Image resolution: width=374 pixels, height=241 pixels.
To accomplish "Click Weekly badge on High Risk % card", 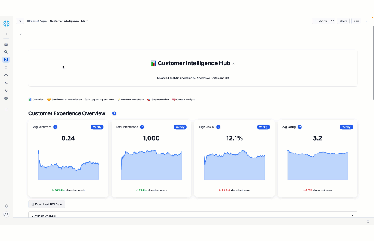I will coord(263,127).
